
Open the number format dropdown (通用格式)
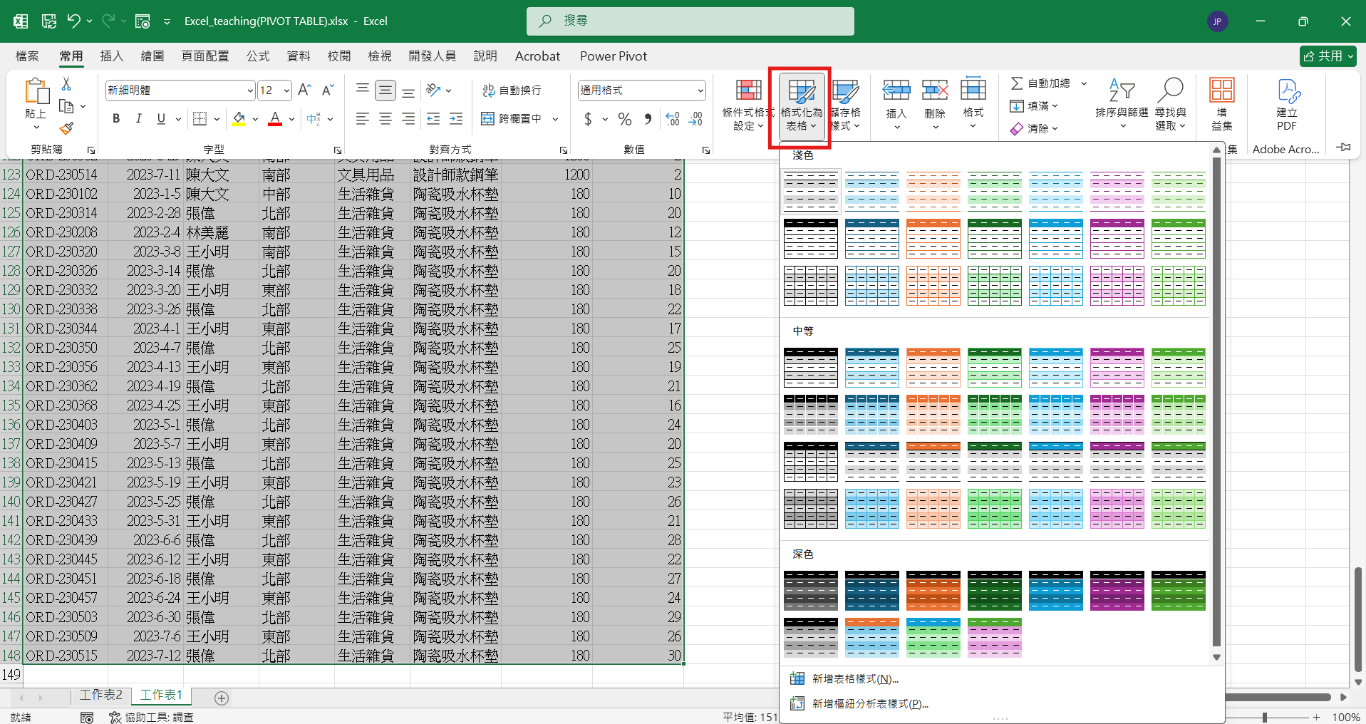coord(700,90)
